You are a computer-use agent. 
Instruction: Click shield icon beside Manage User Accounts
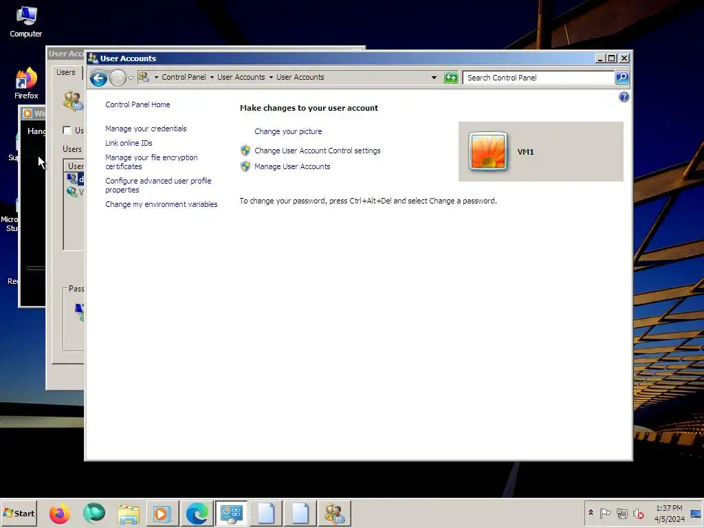click(245, 166)
